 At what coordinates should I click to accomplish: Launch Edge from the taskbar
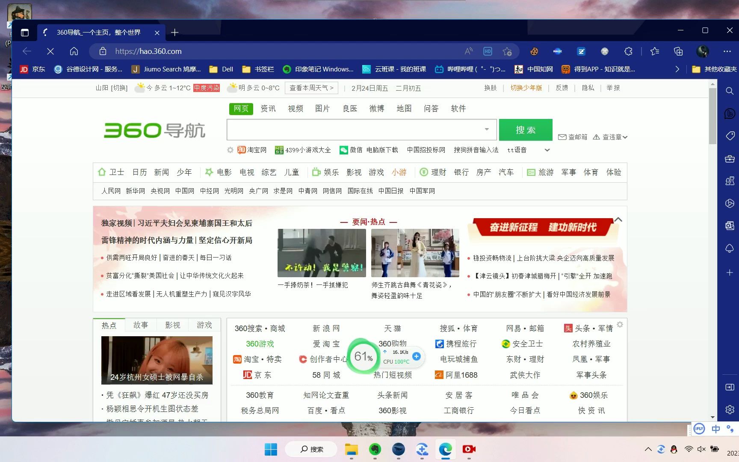445,449
